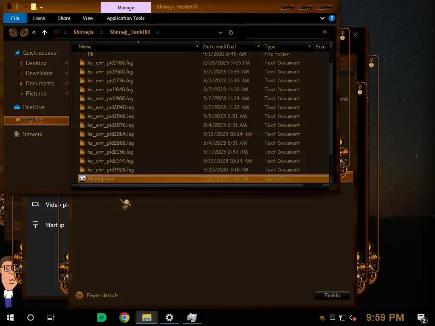
Task: Select Pictures in Quick access
Action: click(36, 94)
